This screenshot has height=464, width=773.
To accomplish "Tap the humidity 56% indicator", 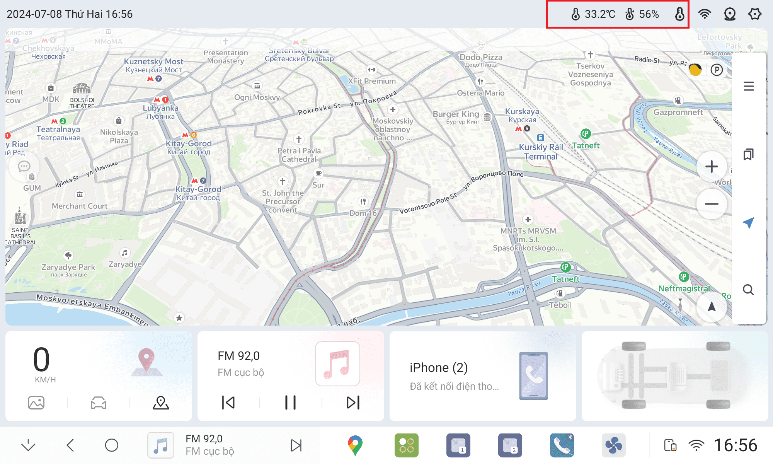I will (642, 14).
